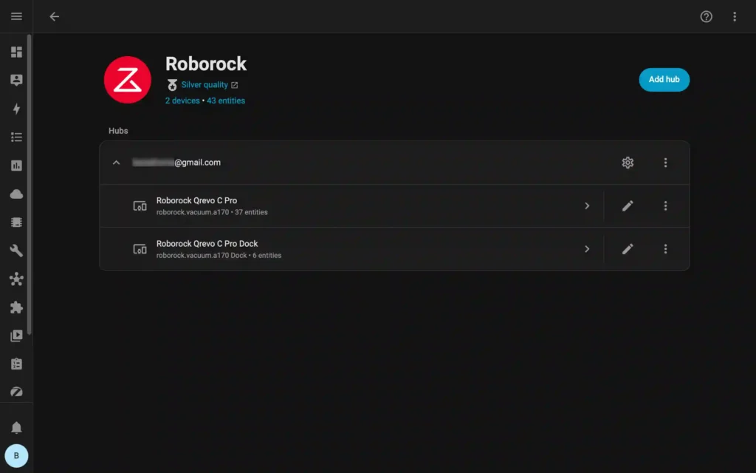Viewport: 756px width, 473px height.
Task: Expand Roborock Qrevo C Pro Dock details
Action: tap(587, 249)
